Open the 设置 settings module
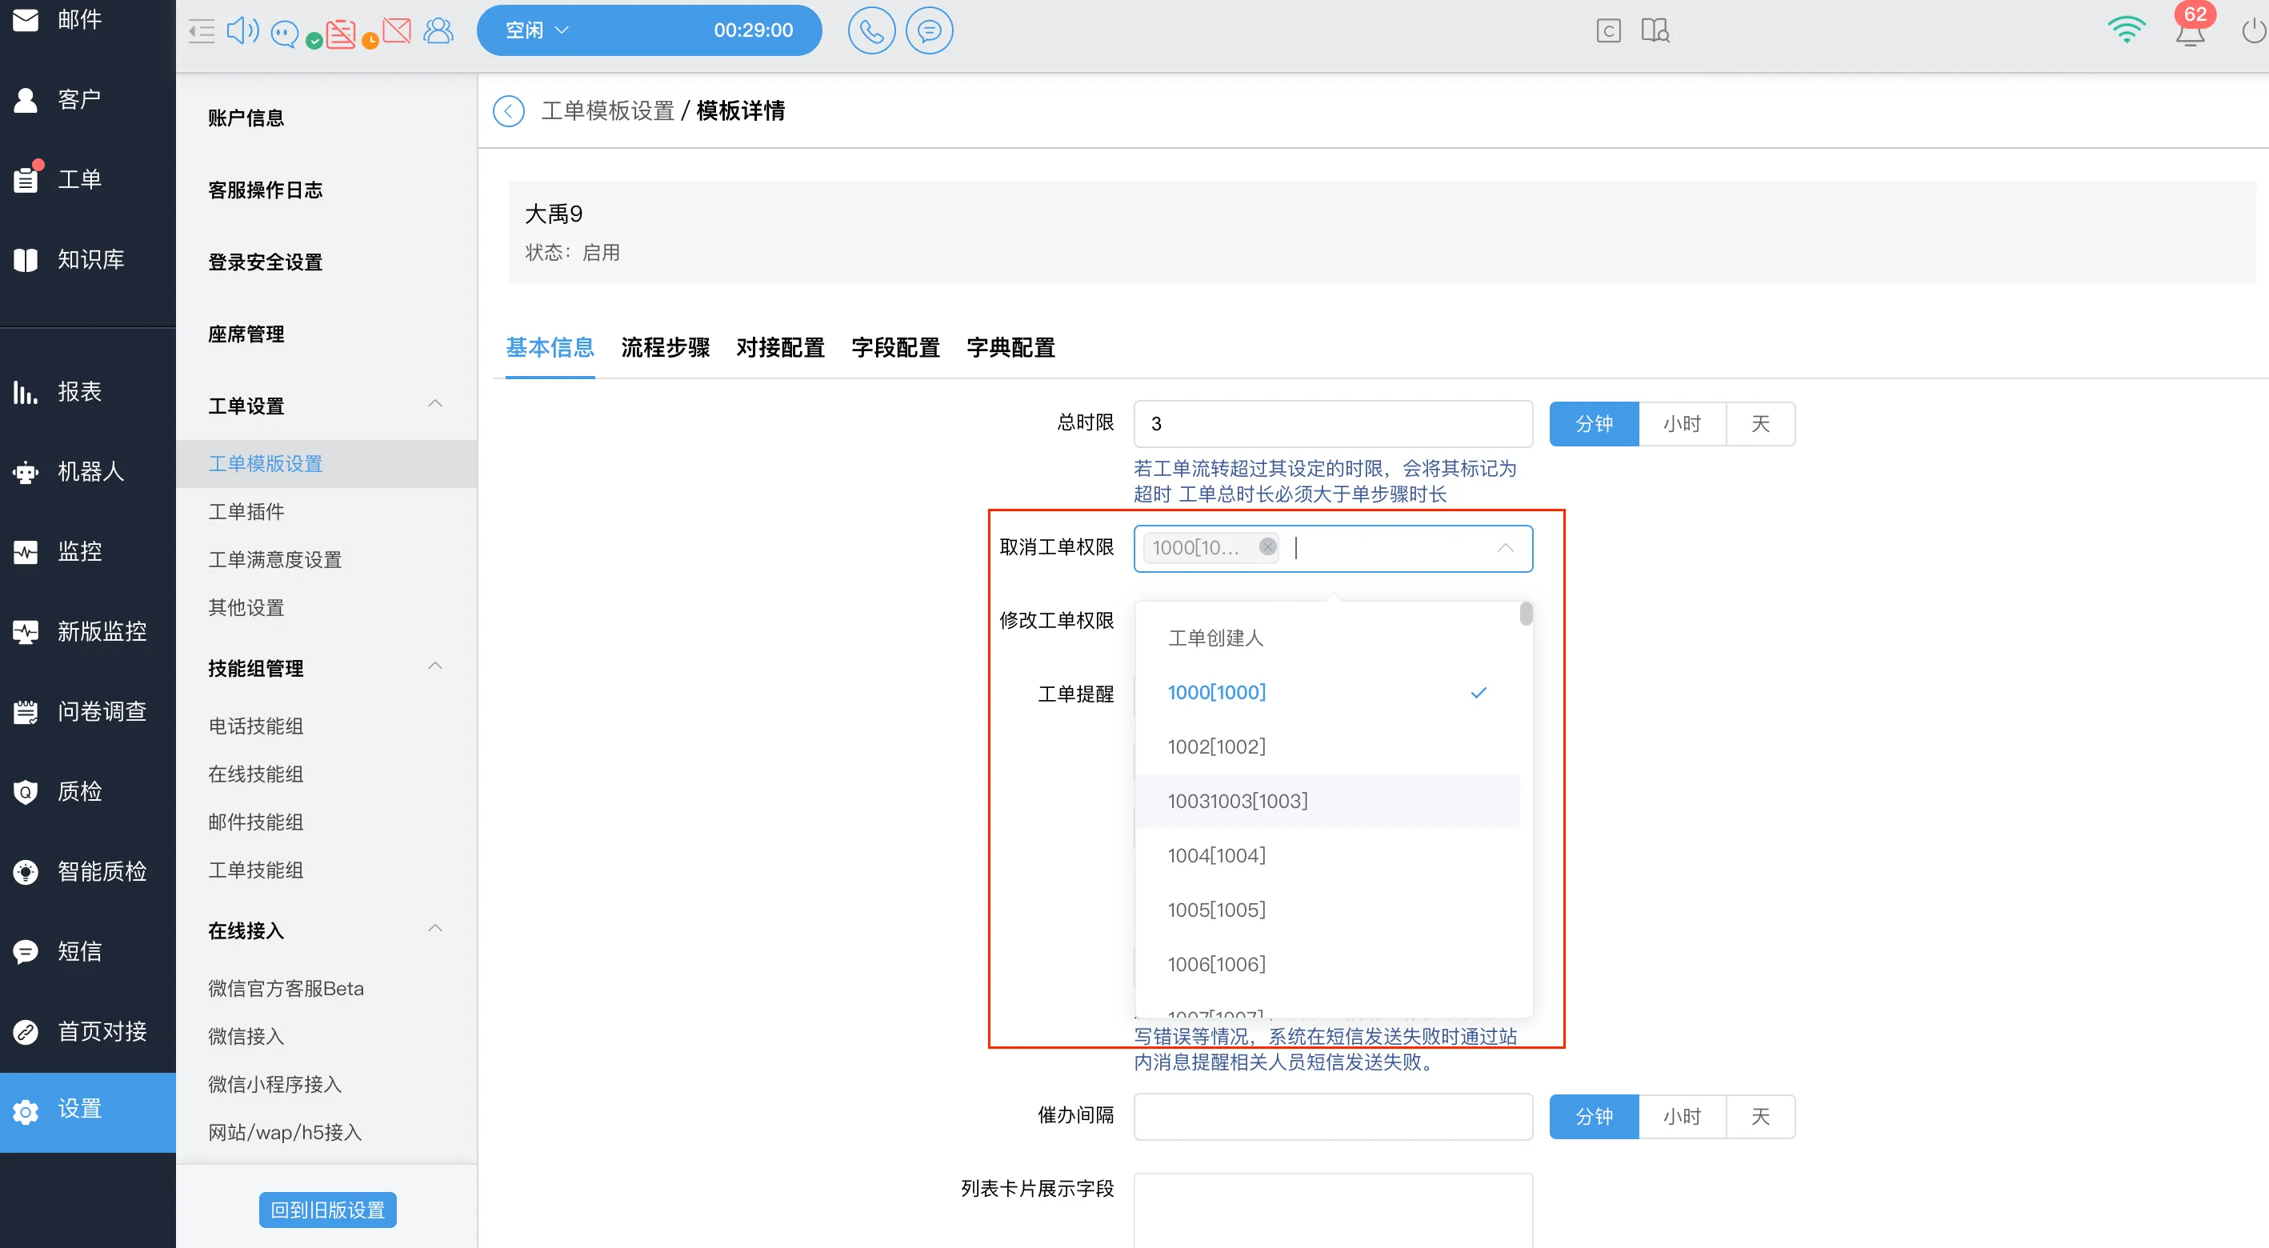Screen dimensions: 2269x1248 [87, 1111]
